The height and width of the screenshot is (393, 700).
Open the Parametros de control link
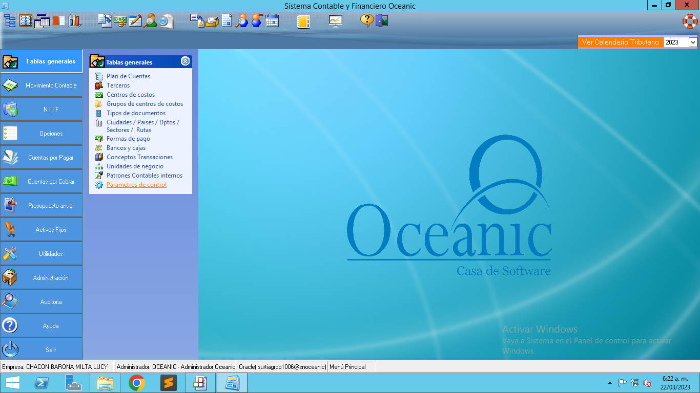pyautogui.click(x=136, y=185)
